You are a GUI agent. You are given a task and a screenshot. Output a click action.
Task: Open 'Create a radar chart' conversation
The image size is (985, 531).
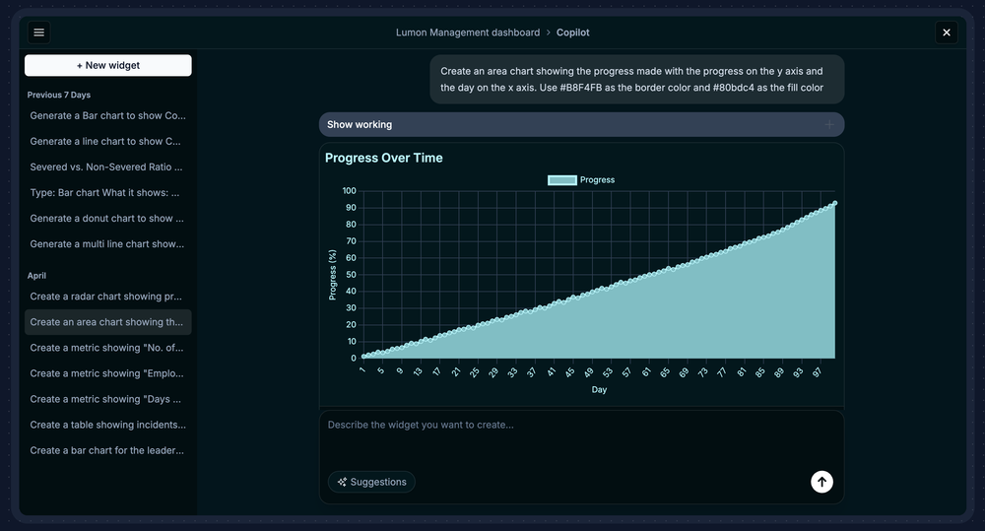coord(107,297)
